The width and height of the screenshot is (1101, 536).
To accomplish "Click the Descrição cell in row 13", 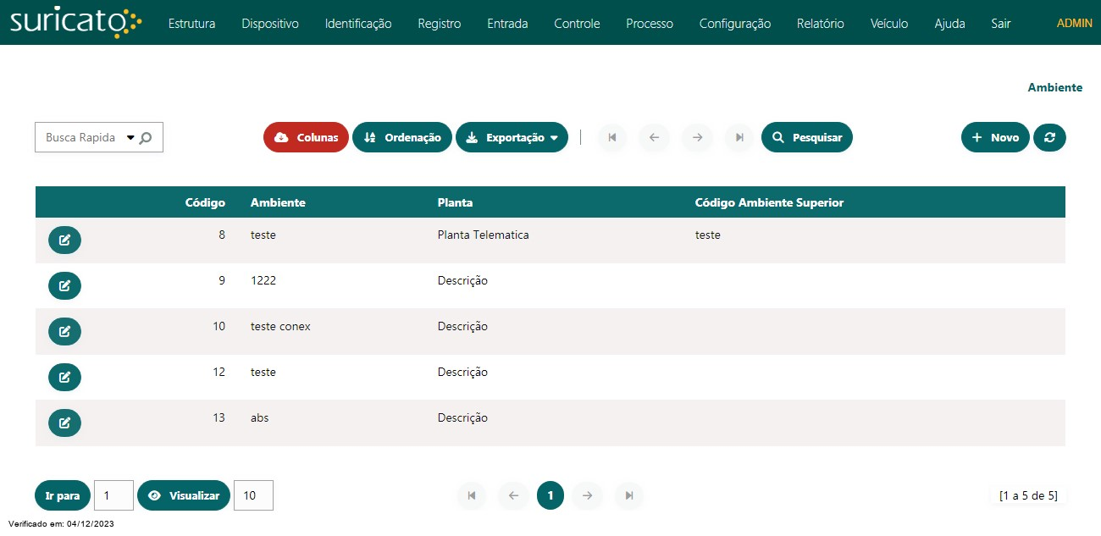I will 462,417.
